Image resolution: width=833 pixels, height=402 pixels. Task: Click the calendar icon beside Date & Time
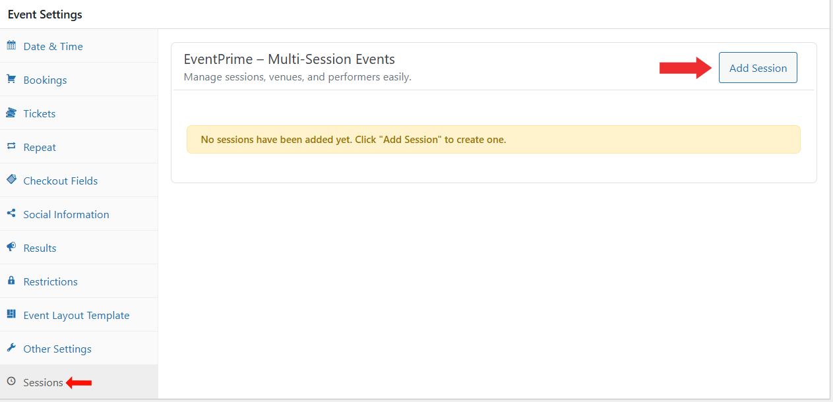click(11, 45)
